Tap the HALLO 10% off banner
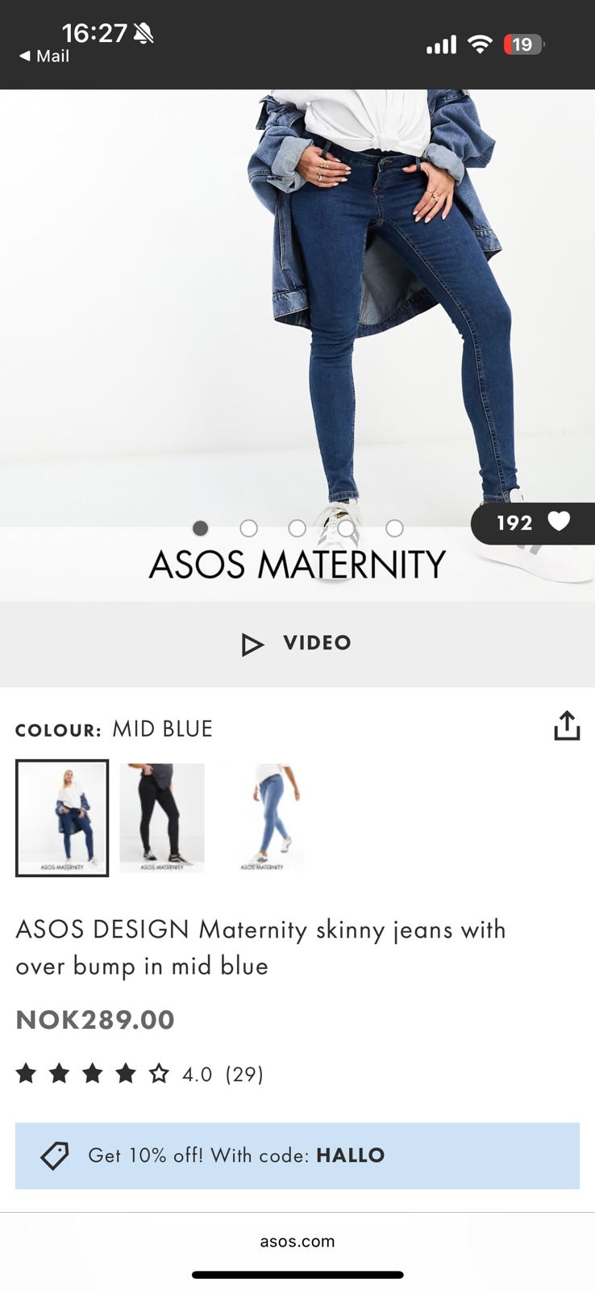 [297, 1155]
